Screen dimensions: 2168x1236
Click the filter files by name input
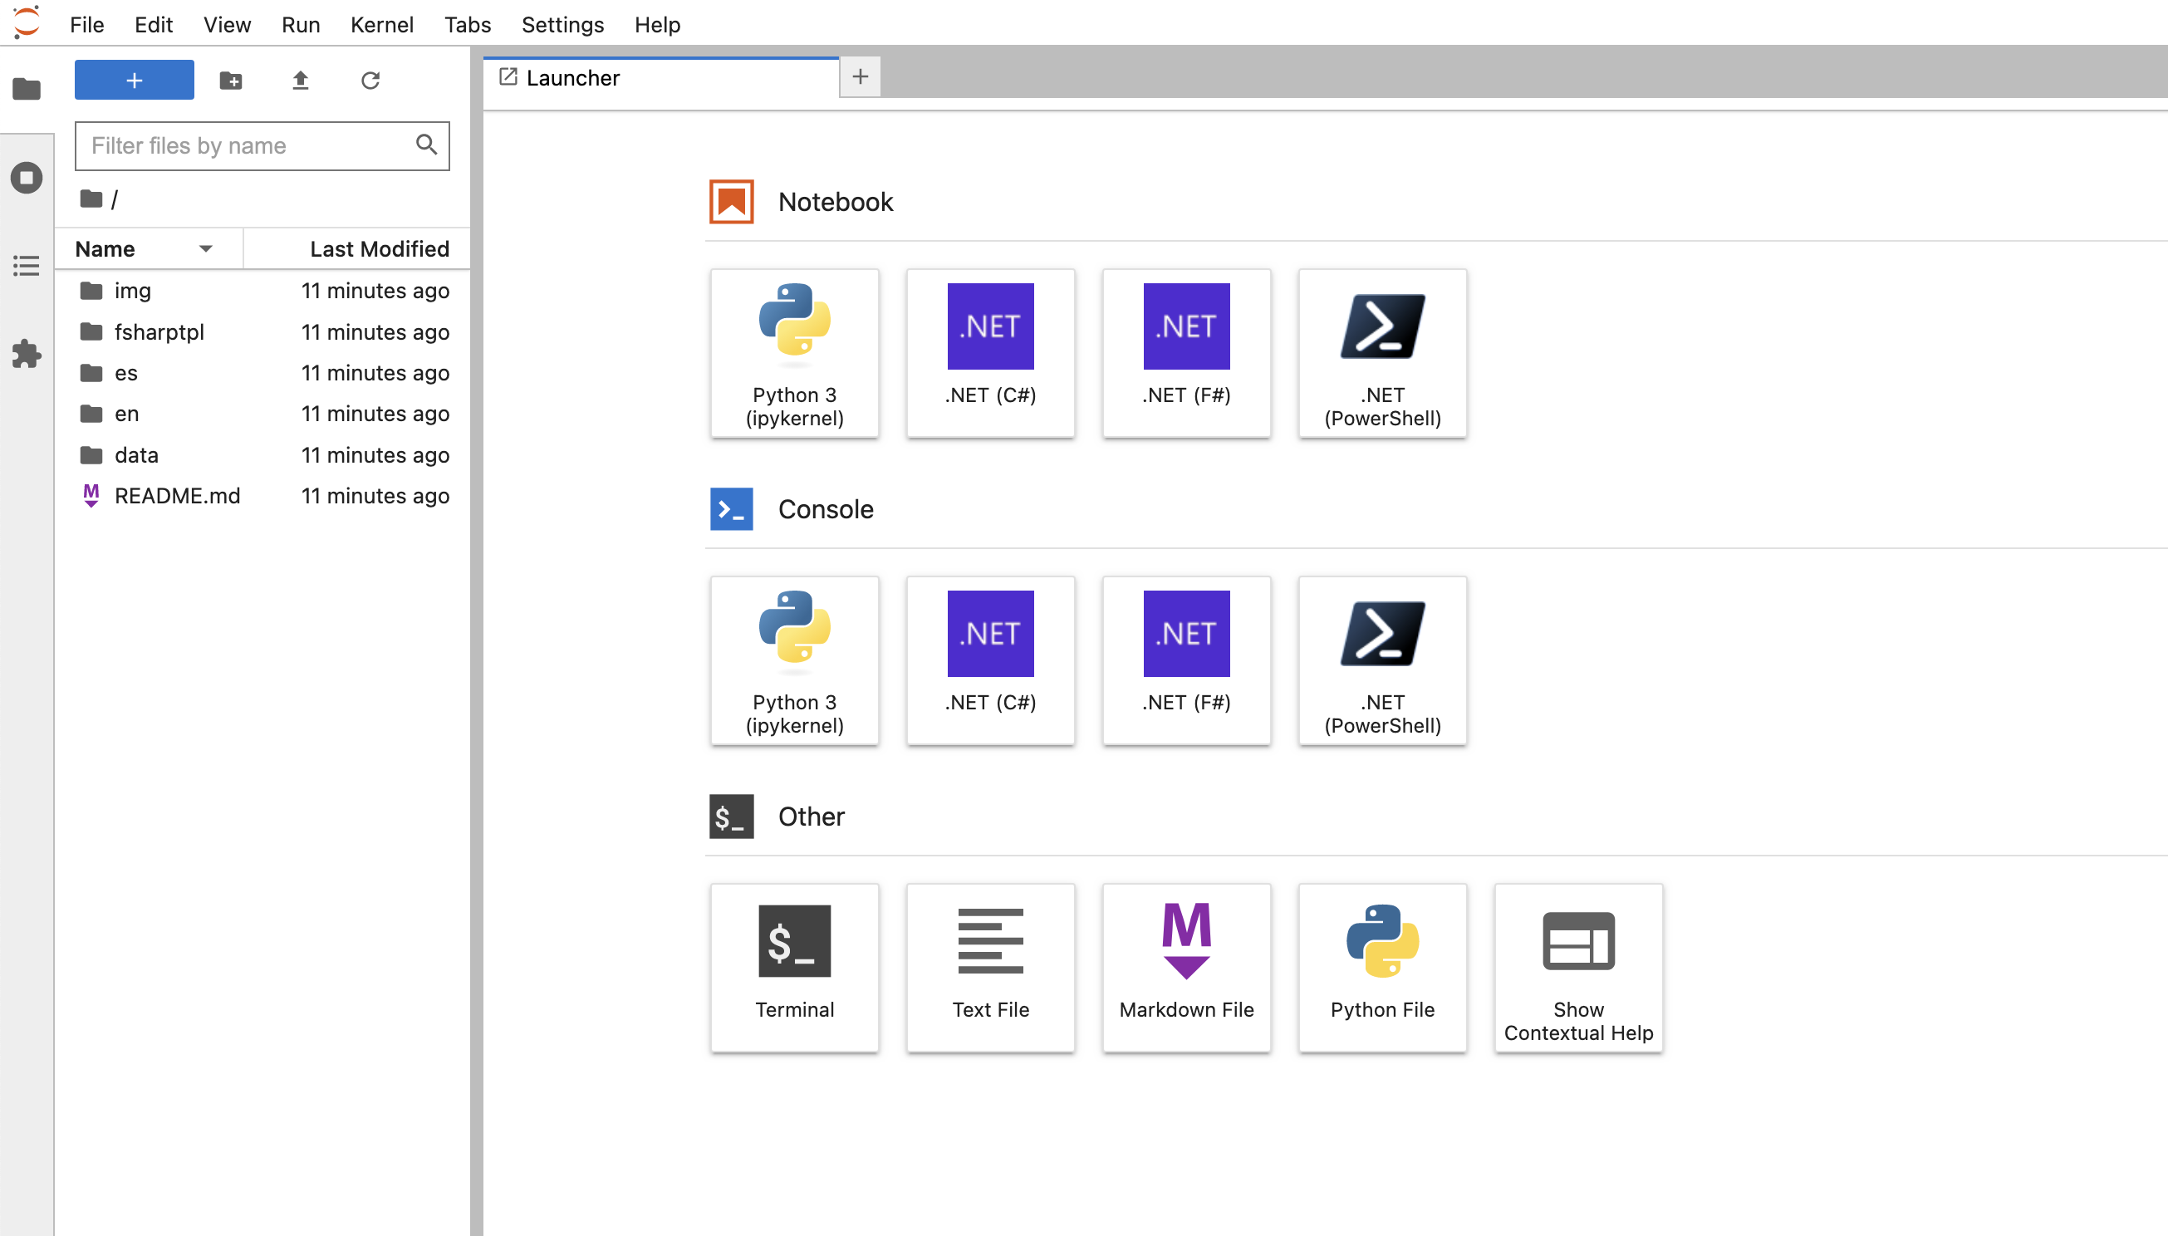[x=262, y=146]
